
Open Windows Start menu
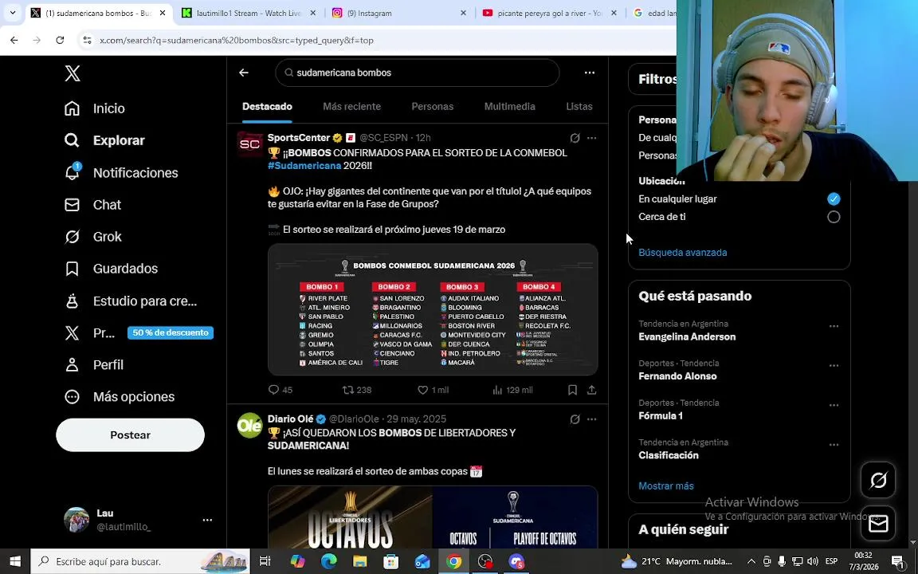[14, 562]
